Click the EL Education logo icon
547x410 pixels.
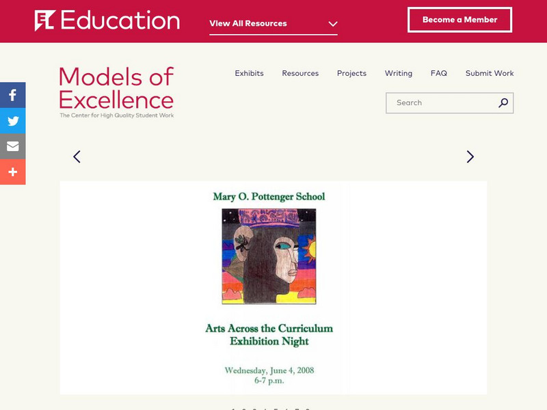(x=44, y=20)
